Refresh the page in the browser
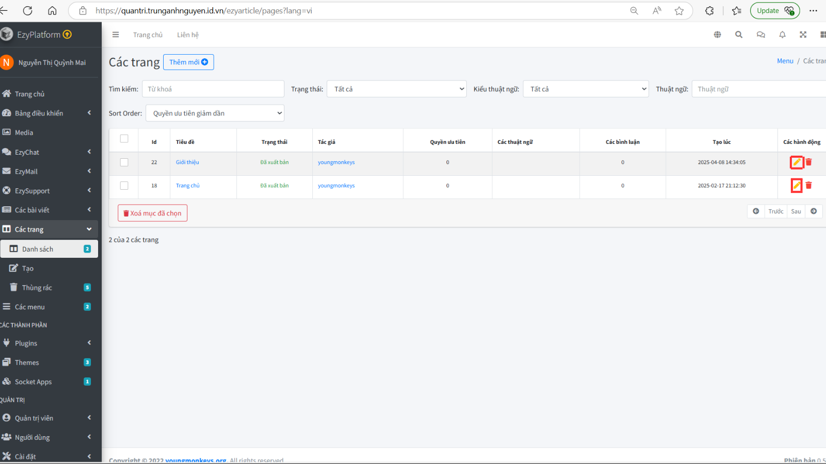 tap(28, 10)
